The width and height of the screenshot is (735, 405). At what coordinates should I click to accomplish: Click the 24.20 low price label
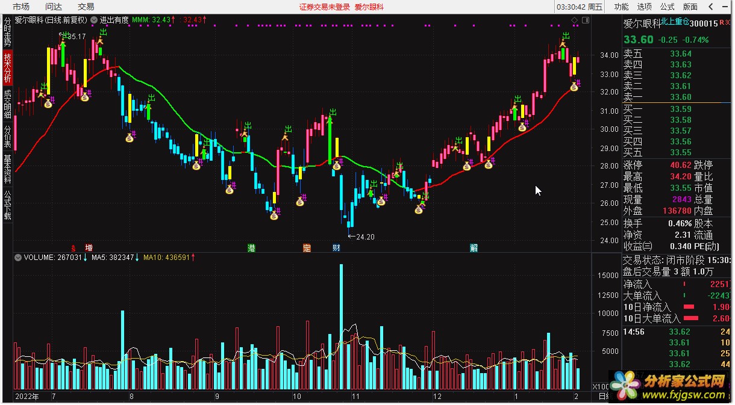coord(365,237)
